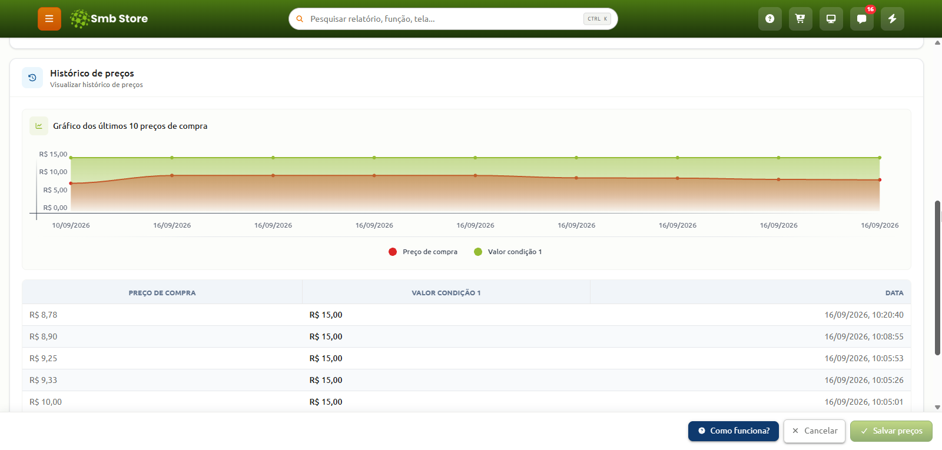Sort by VALOR CONDIÇÃO 1 column header
Image resolution: width=942 pixels, height=450 pixels.
[446, 293]
